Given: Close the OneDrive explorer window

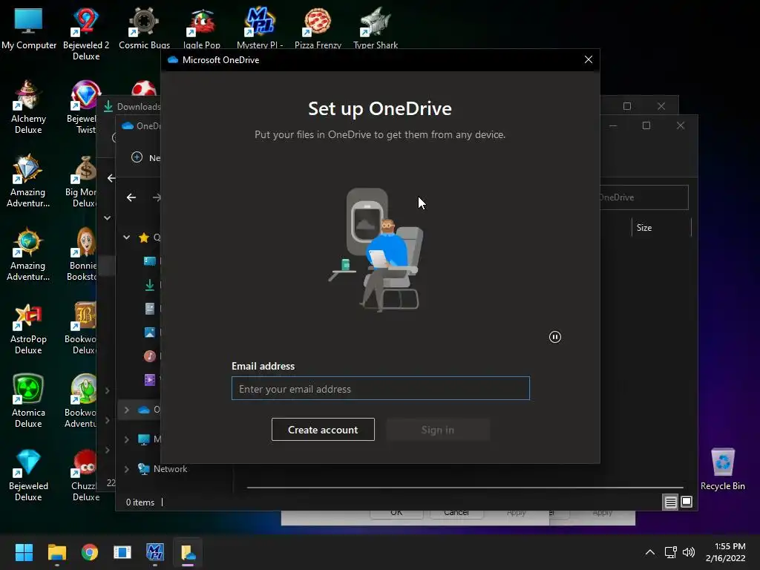Looking at the screenshot, I should (x=681, y=125).
